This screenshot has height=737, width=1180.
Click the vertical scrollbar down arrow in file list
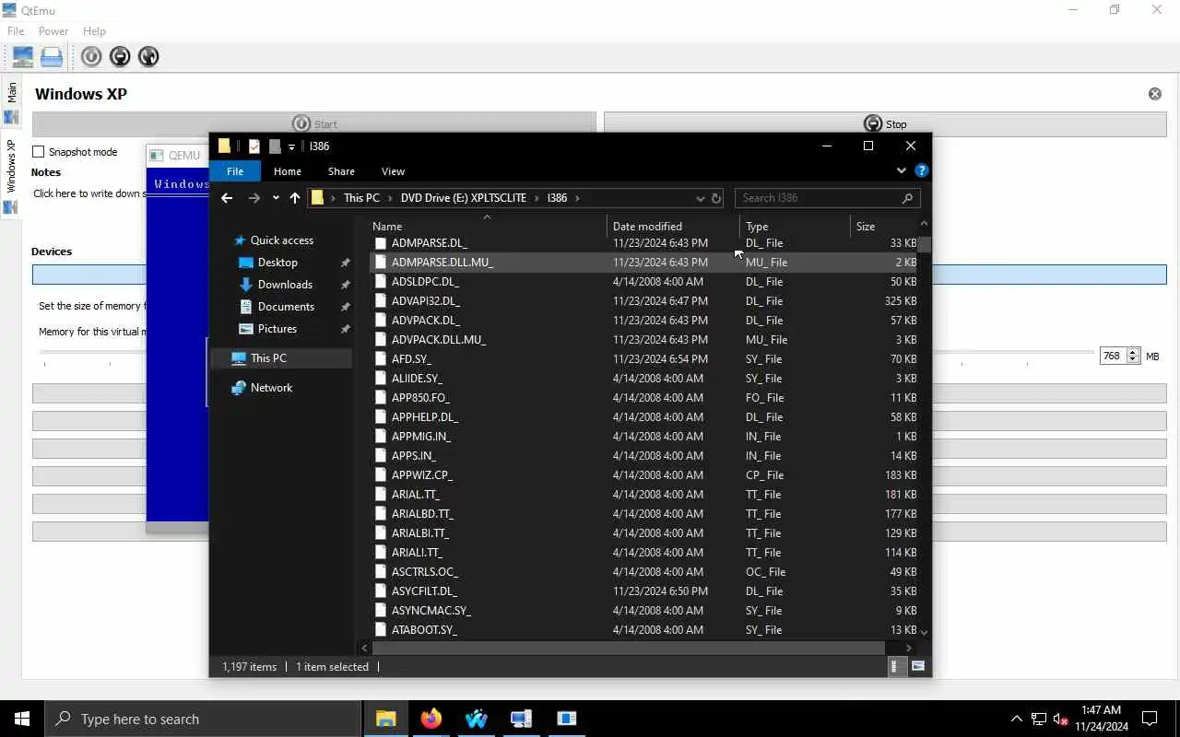click(x=924, y=632)
